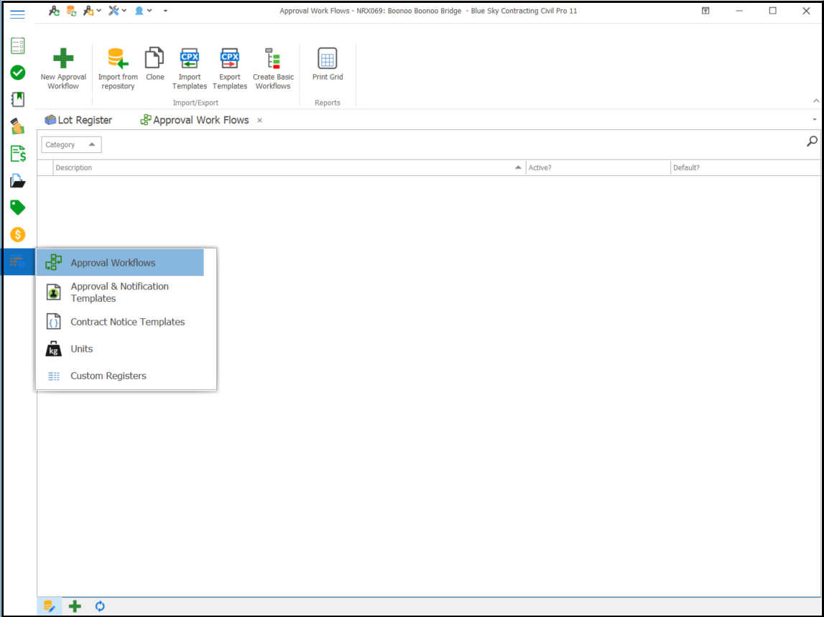Click Create Basic Workflows icon
Image resolution: width=824 pixels, height=617 pixels.
(x=273, y=59)
